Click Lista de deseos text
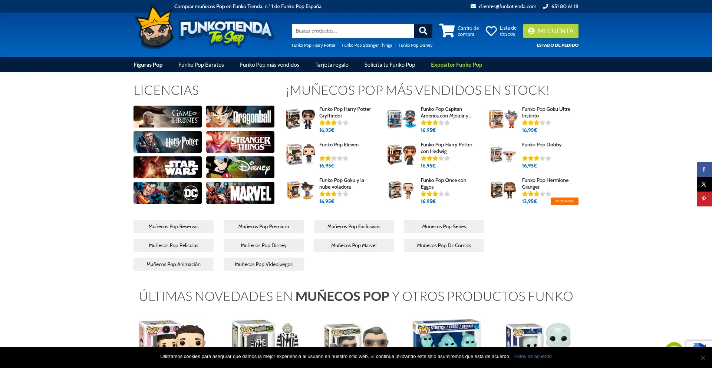 tap(508, 31)
